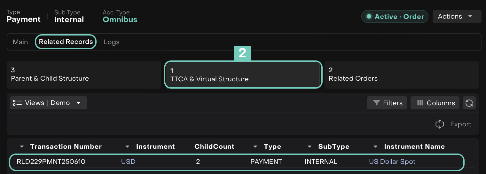Open Type column menu arrow
The width and height of the screenshot is (486, 174).
coord(255,147)
